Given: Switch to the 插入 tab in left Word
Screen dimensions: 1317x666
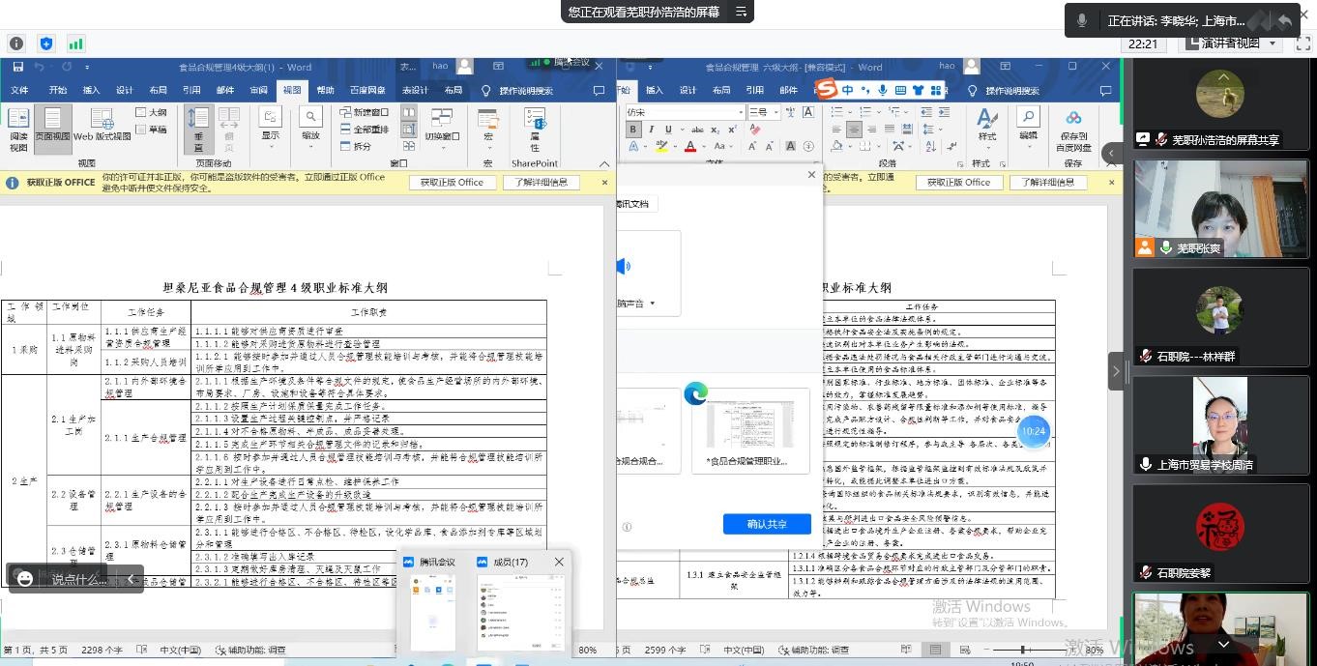Looking at the screenshot, I should click(x=91, y=91).
